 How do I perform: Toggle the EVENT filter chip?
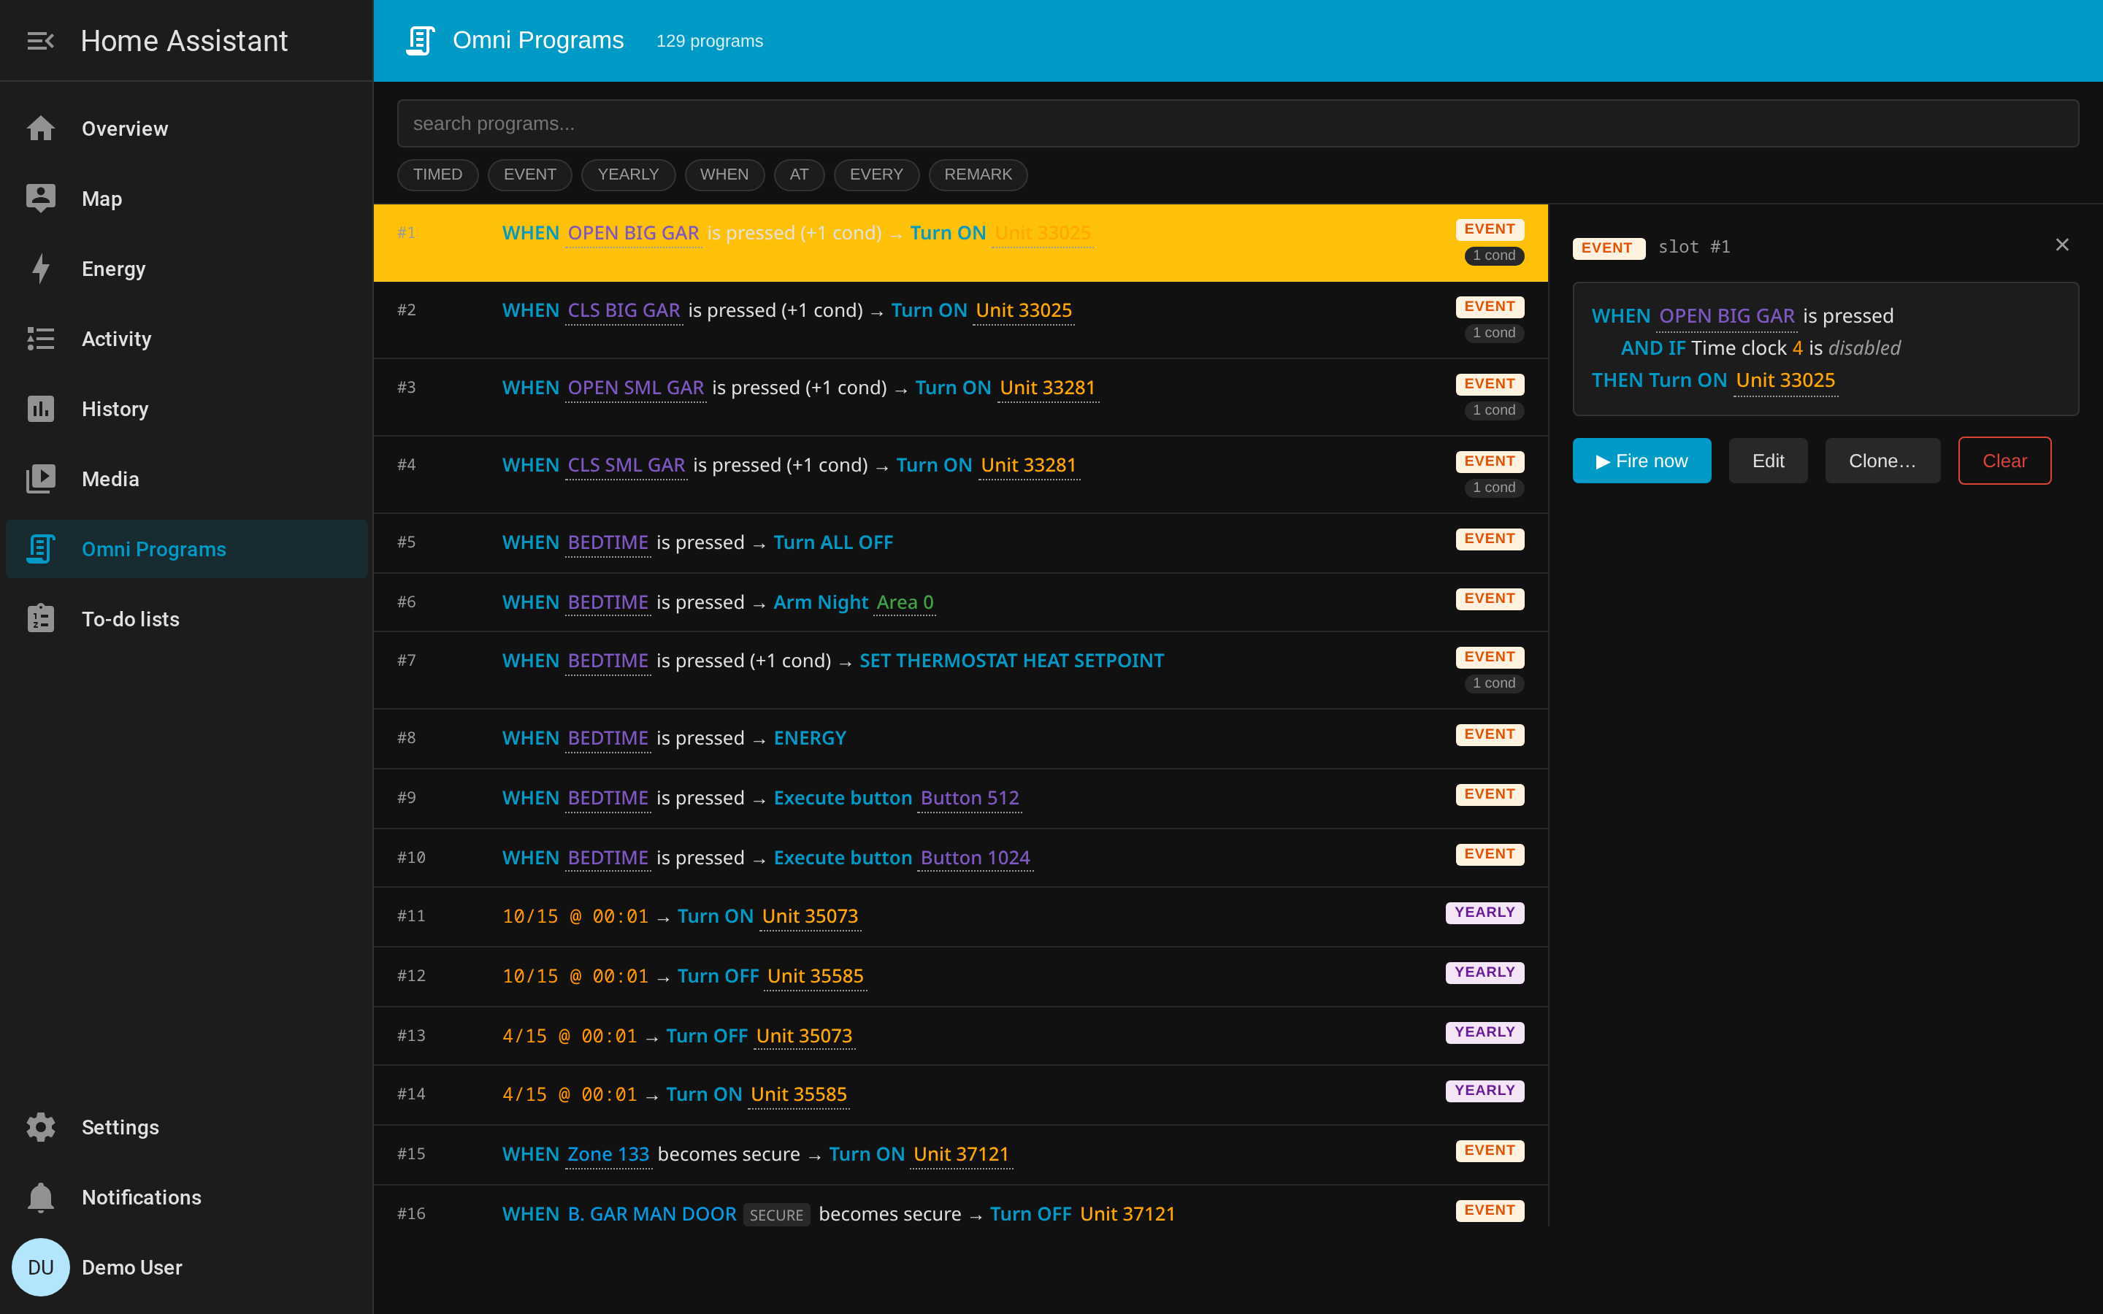pos(530,174)
